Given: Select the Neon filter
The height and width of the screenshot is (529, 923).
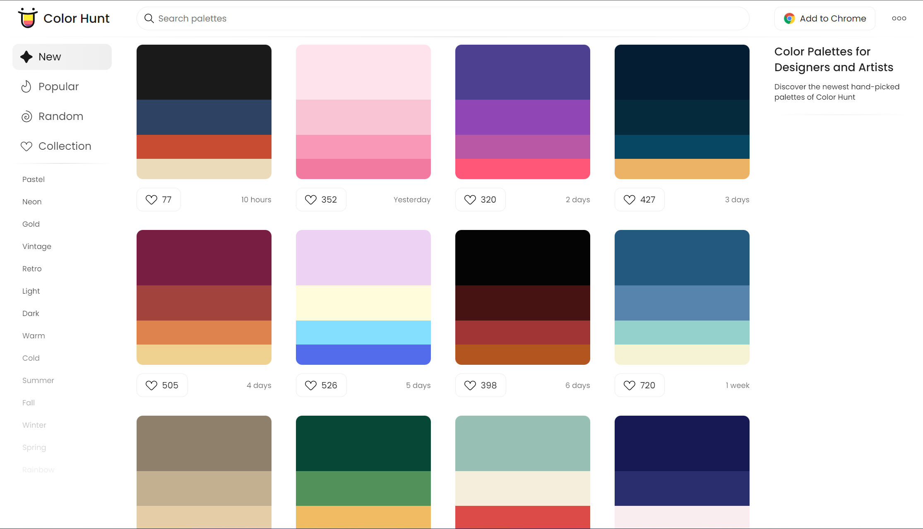Looking at the screenshot, I should 31,201.
